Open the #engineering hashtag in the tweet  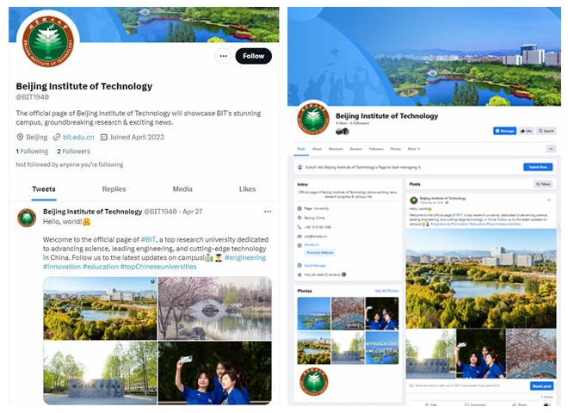point(245,257)
